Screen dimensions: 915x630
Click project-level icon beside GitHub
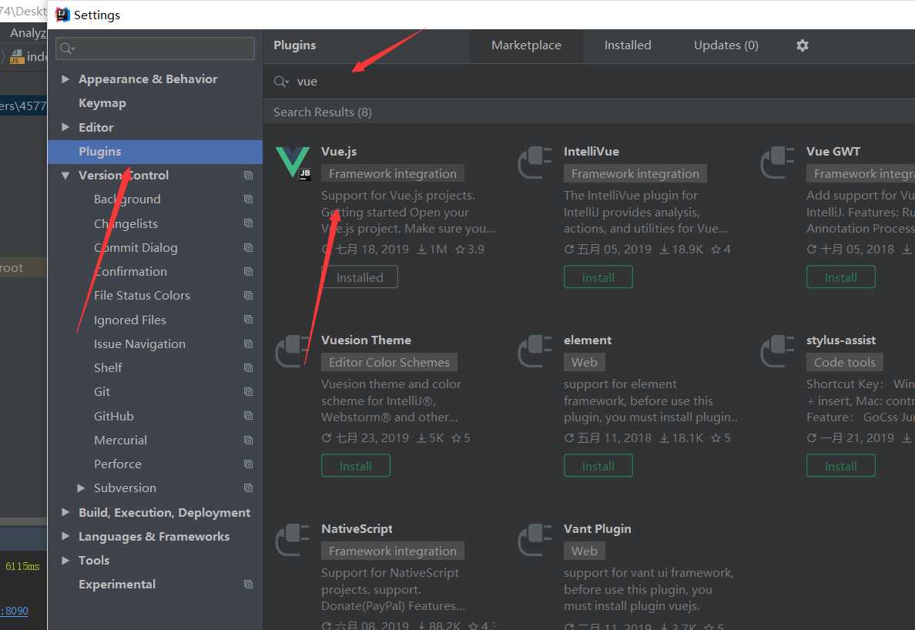[248, 416]
